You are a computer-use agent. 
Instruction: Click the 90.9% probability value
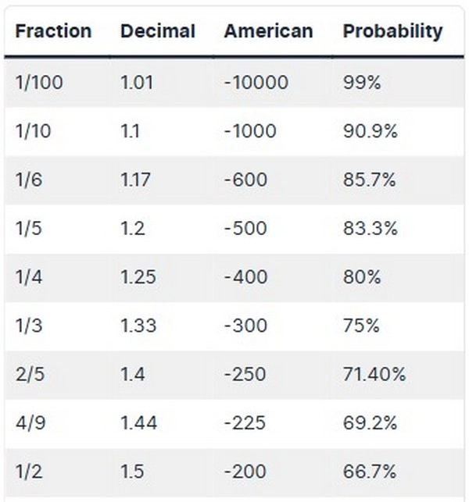370,130
